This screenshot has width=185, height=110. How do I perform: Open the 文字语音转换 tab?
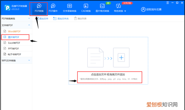69,8
